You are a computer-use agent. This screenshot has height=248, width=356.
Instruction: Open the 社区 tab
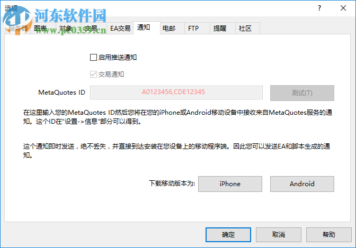[248, 29]
